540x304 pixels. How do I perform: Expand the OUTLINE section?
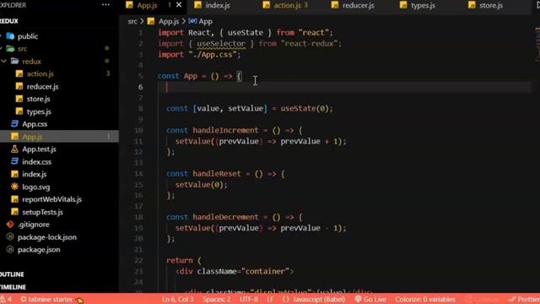point(12,274)
